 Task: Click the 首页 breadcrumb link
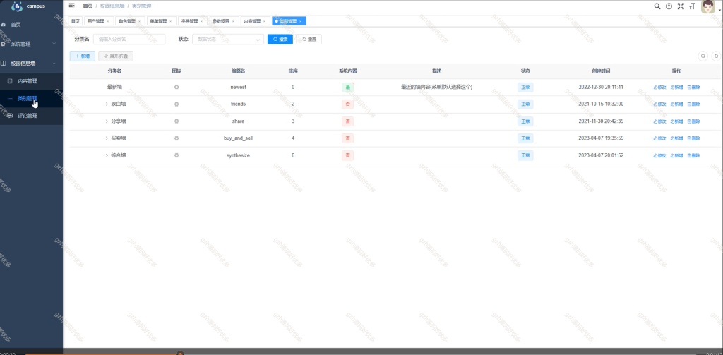point(88,6)
